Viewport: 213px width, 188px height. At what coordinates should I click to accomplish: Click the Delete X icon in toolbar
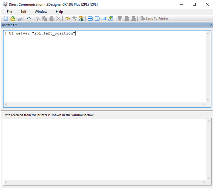58,18
